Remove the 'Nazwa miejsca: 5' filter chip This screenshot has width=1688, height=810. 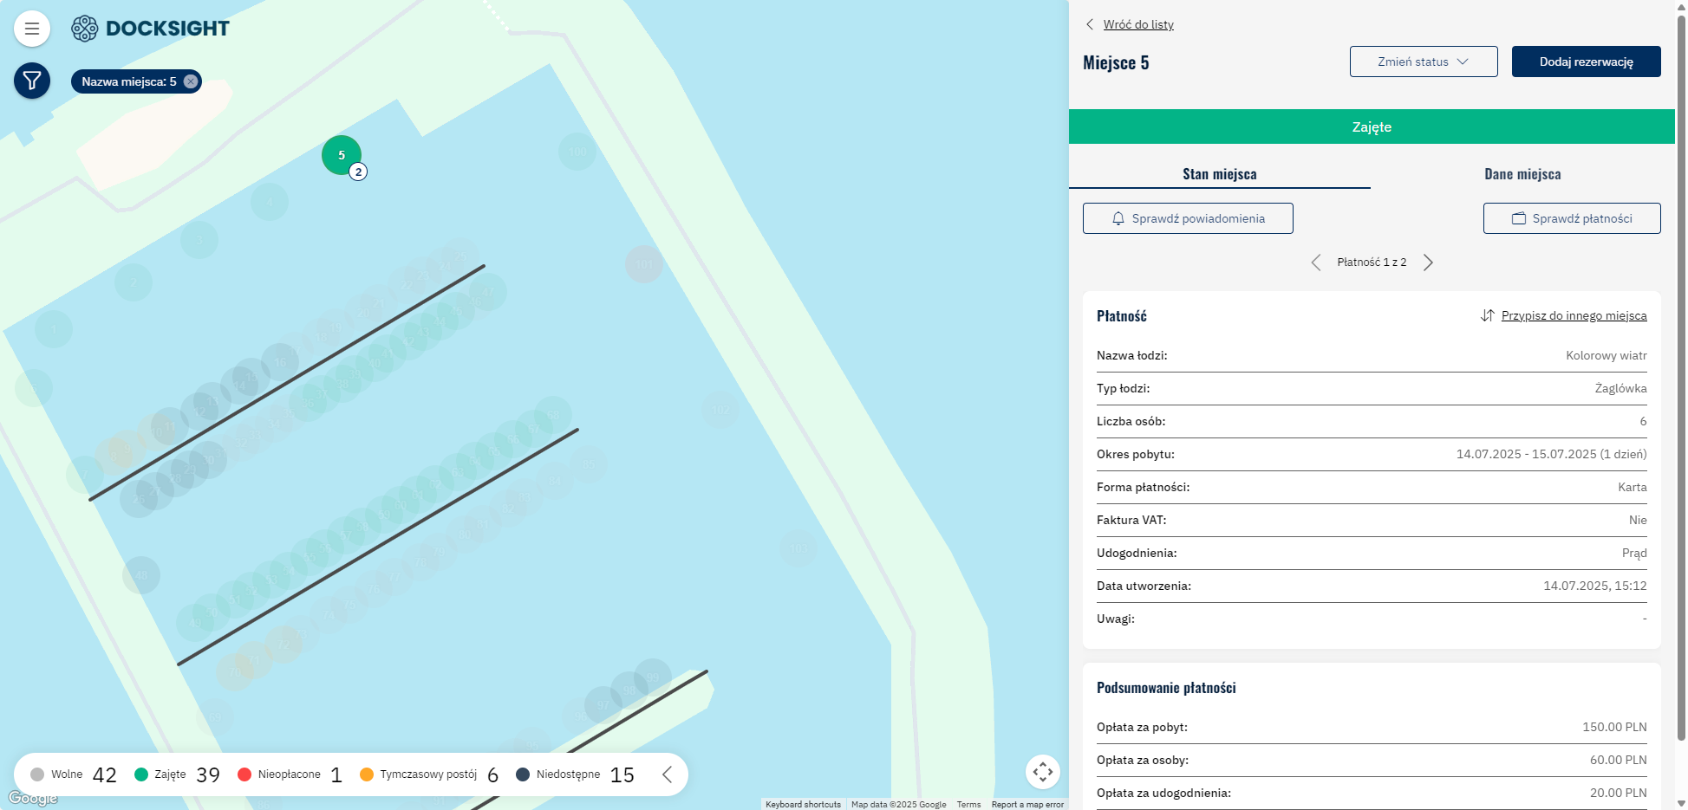191,81
